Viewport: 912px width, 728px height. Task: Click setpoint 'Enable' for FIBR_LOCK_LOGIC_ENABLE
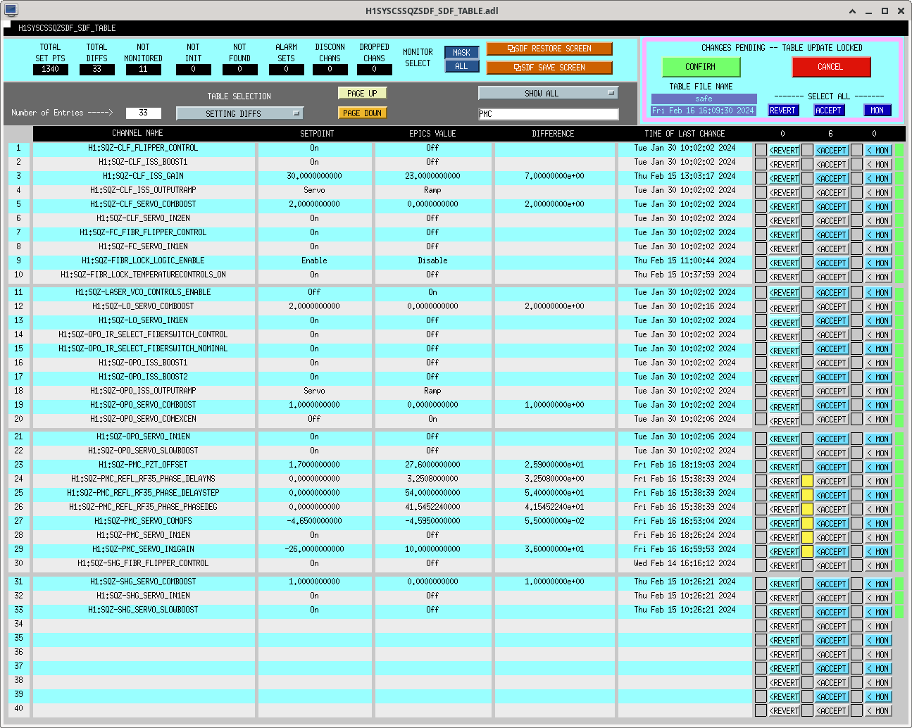[x=315, y=261]
